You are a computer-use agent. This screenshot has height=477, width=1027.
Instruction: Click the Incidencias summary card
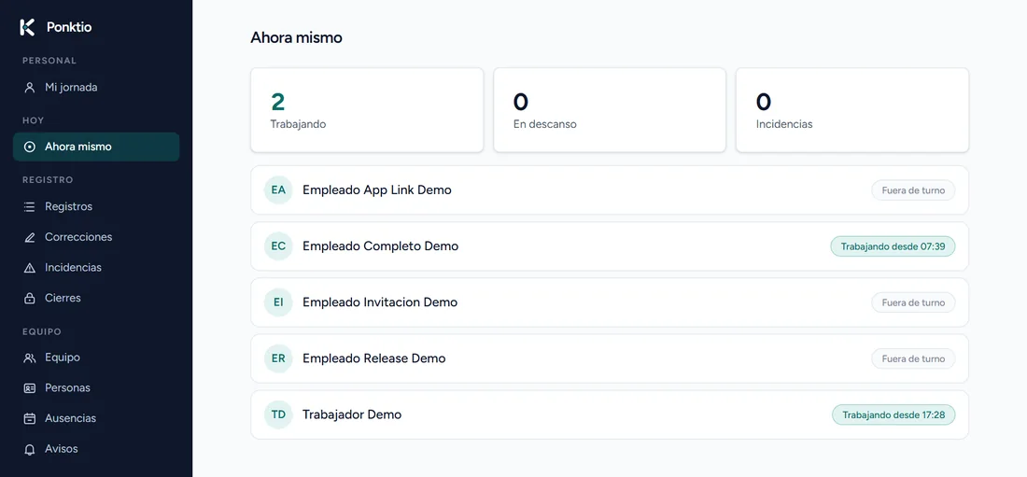point(852,110)
